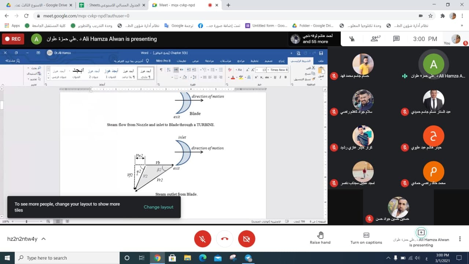The image size is (469, 264).
Task: Show hidden system tray icons
Action: coord(388,258)
